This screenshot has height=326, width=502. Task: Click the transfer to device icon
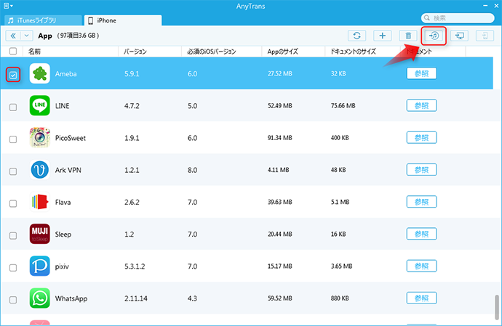click(485, 36)
